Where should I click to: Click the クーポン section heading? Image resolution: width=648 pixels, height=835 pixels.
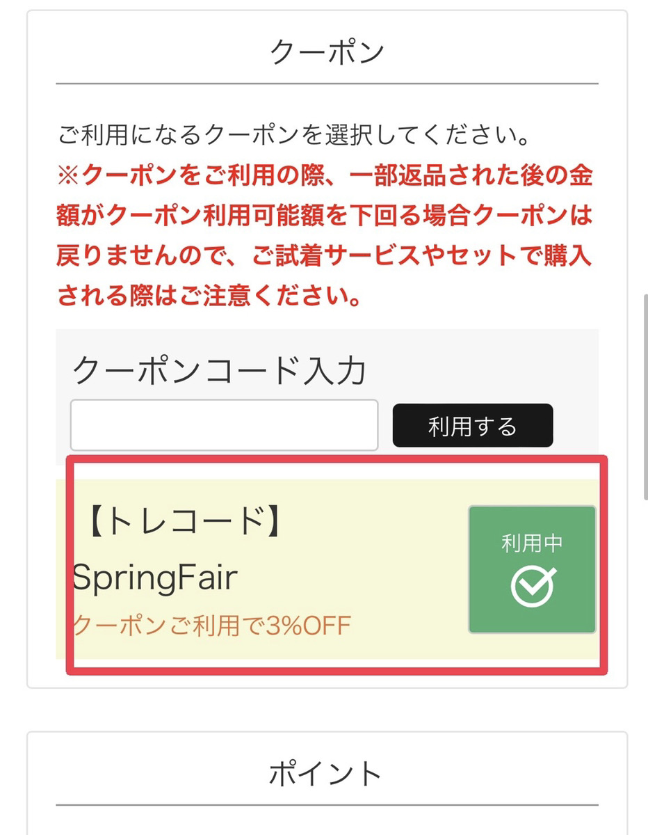(327, 52)
